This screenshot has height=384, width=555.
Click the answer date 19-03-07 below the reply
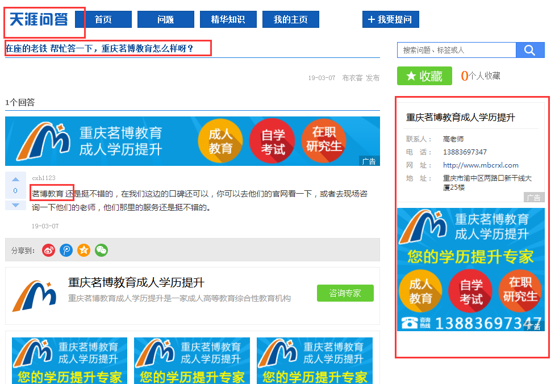click(45, 226)
